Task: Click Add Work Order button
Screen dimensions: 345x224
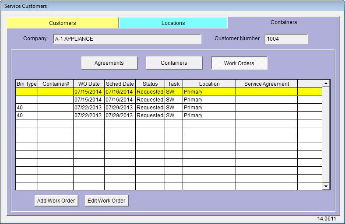Action: click(56, 200)
